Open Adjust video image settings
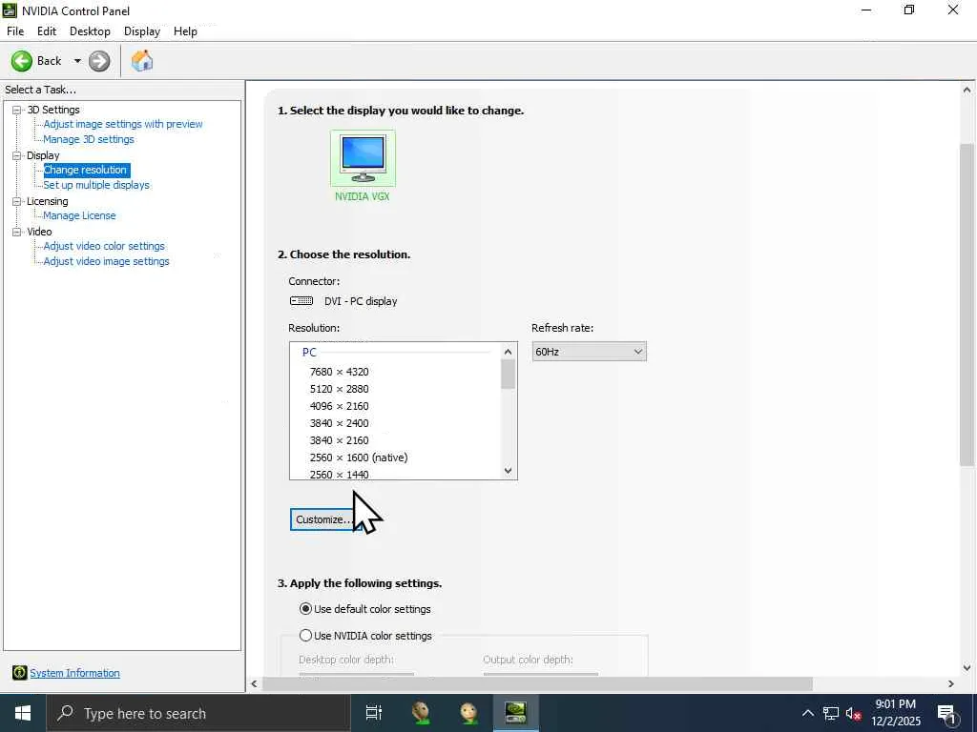This screenshot has width=977, height=732. click(107, 261)
